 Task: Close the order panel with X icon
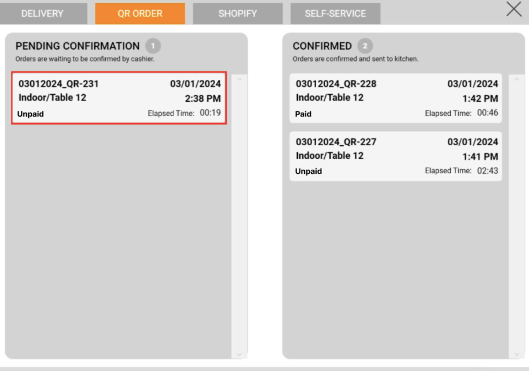point(514,9)
